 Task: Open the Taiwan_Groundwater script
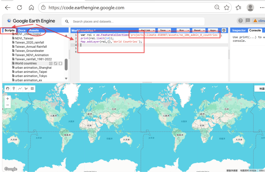(x=29, y=51)
